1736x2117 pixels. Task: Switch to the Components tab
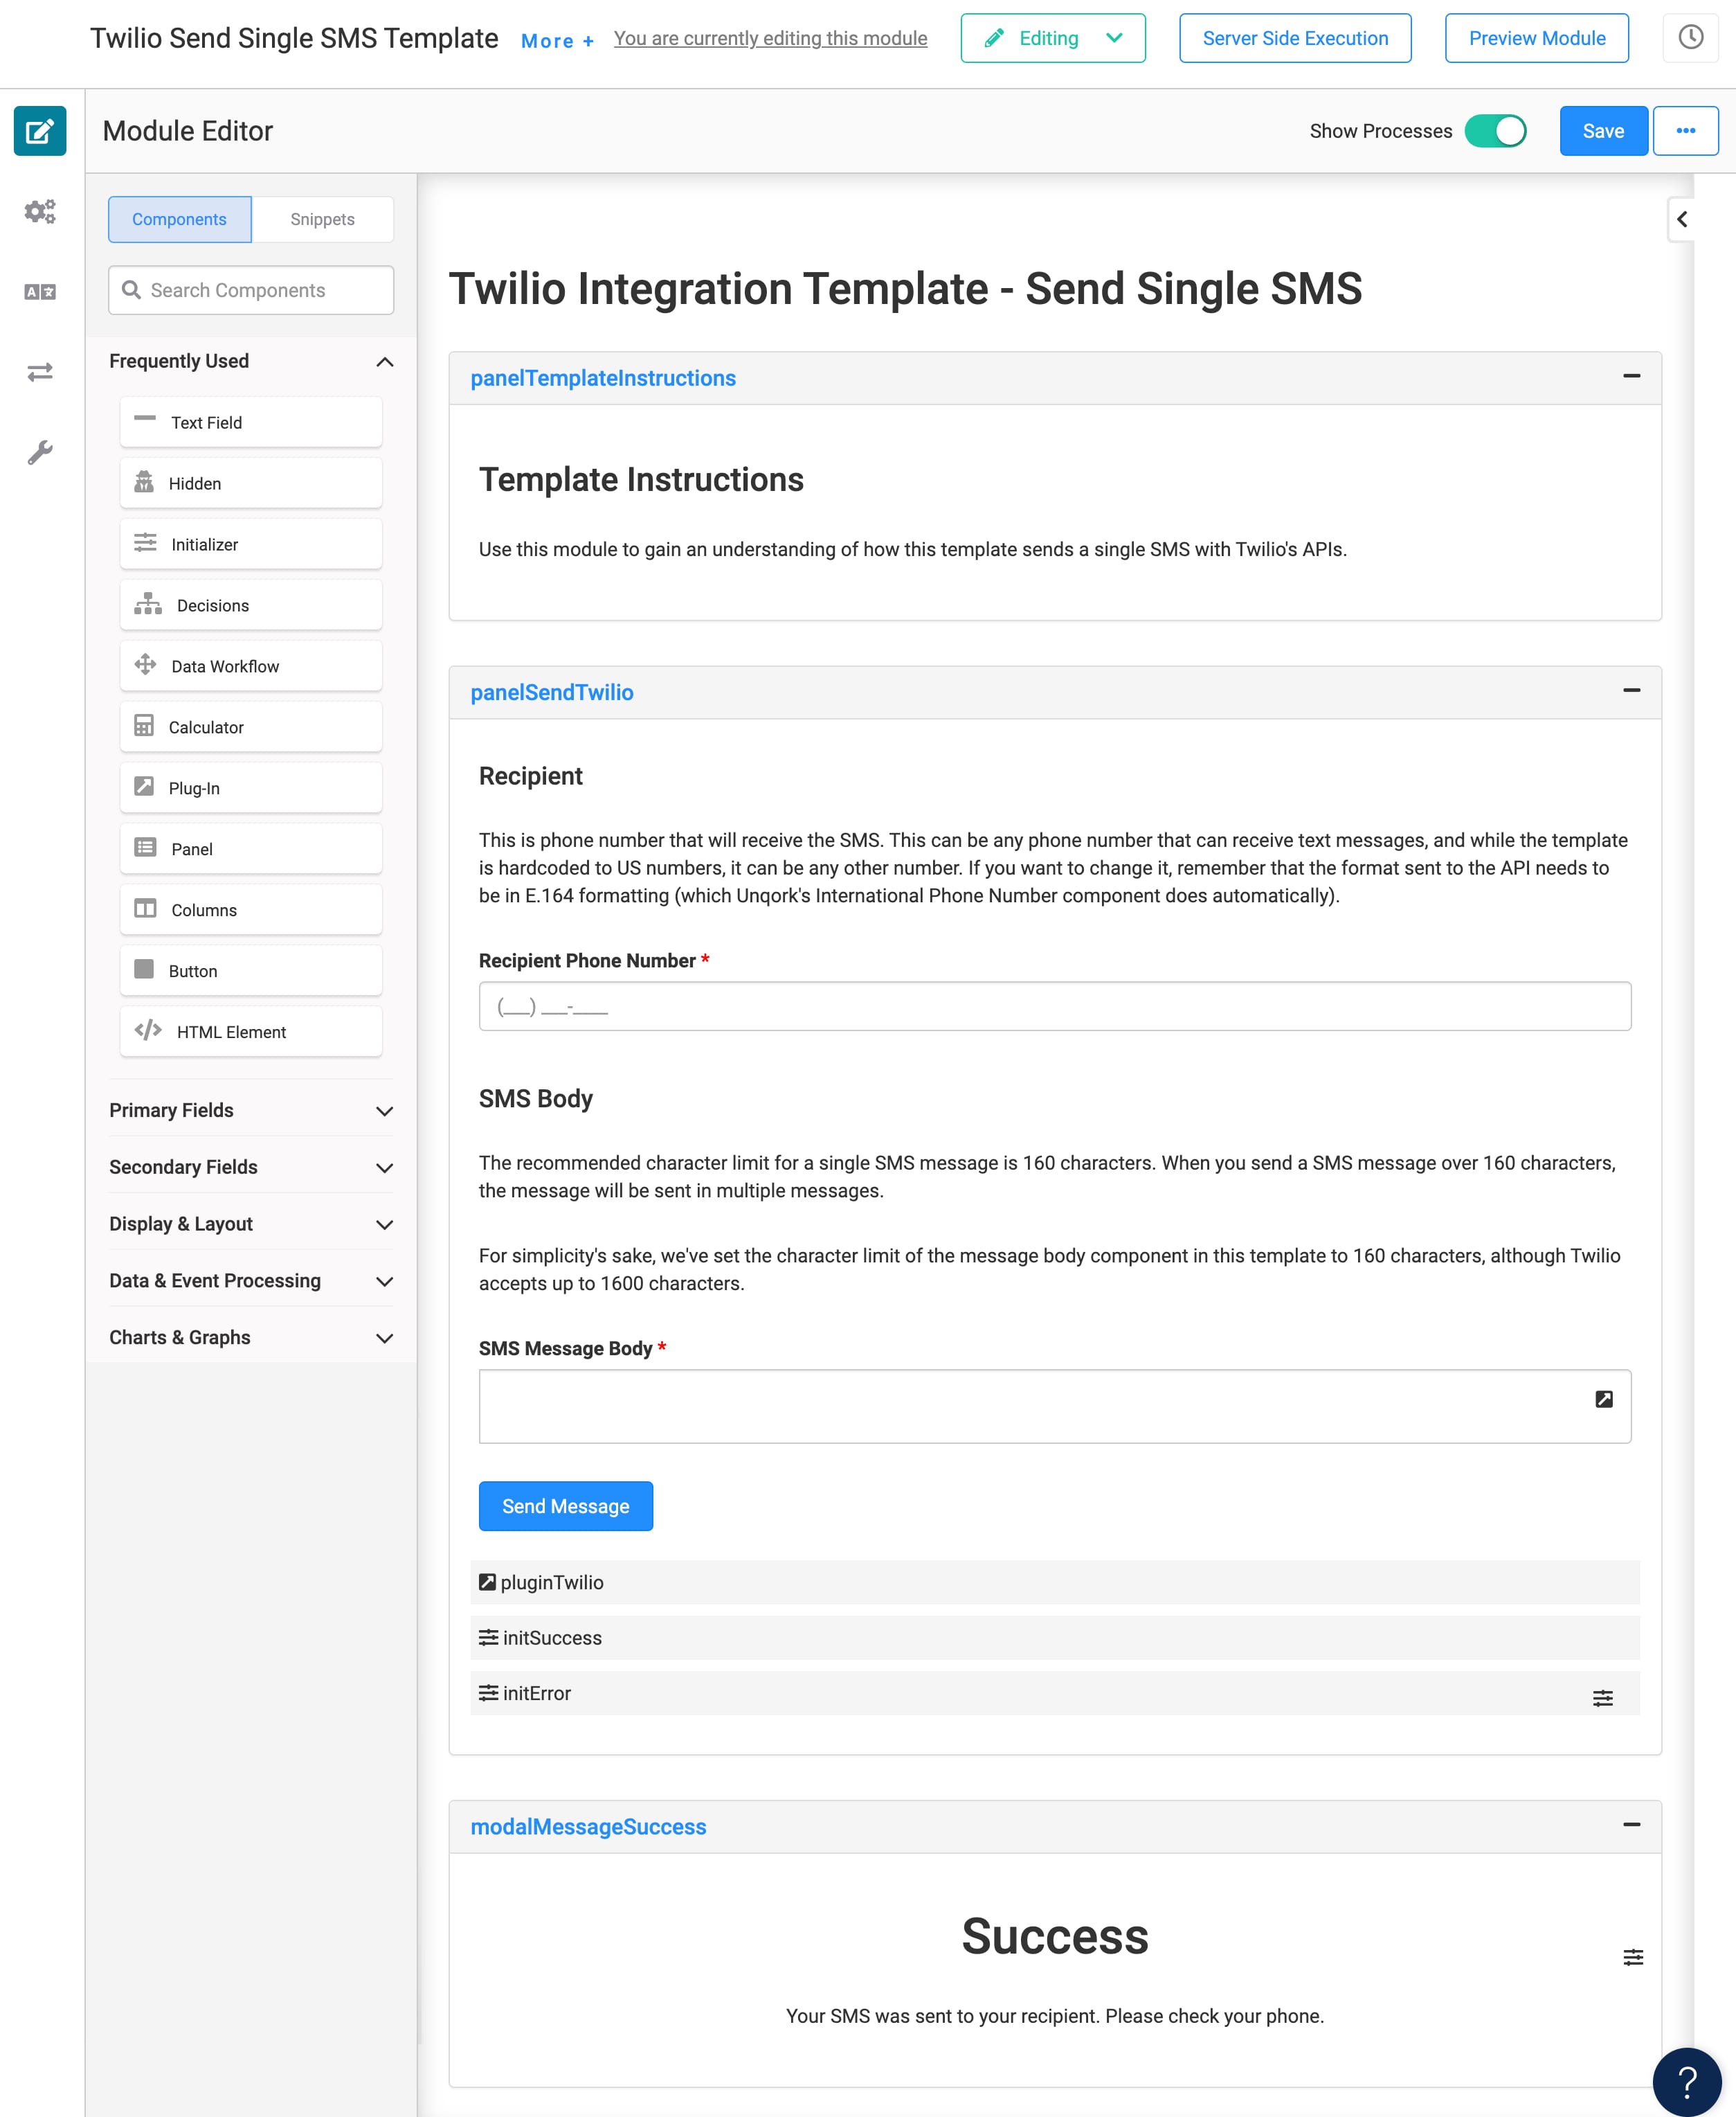pyautogui.click(x=180, y=219)
